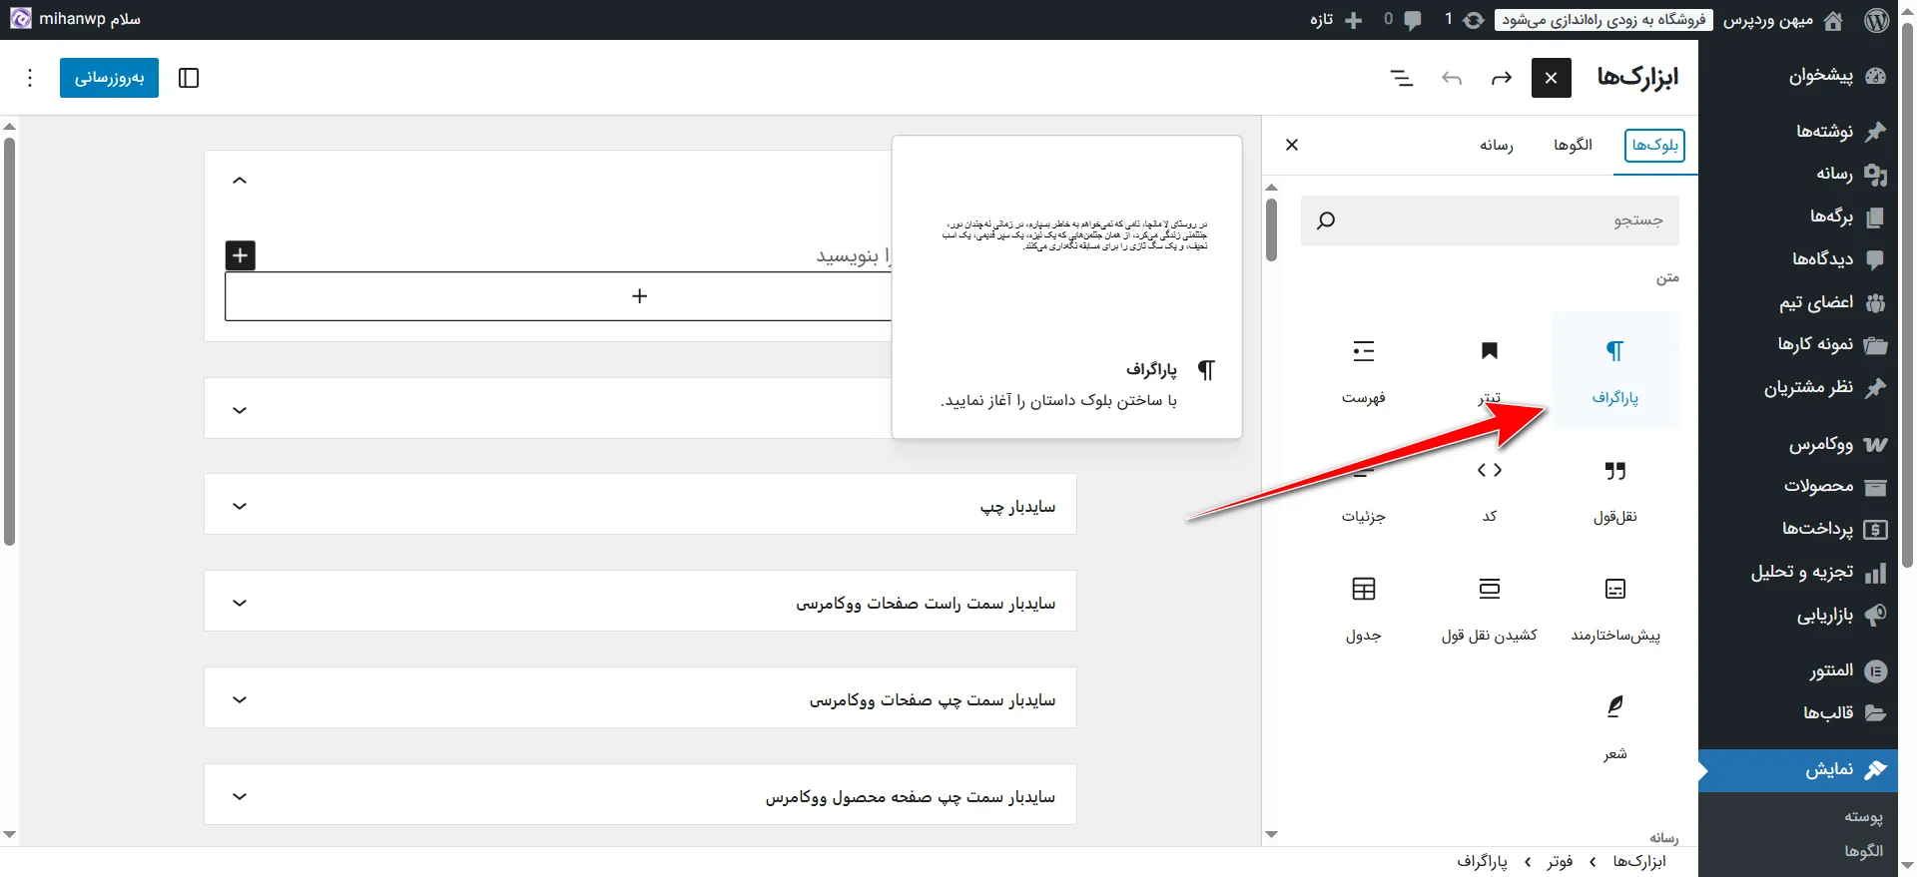1917x877 pixels.
Task: Toggle block inserter with black X button
Action: [x=1551, y=78]
